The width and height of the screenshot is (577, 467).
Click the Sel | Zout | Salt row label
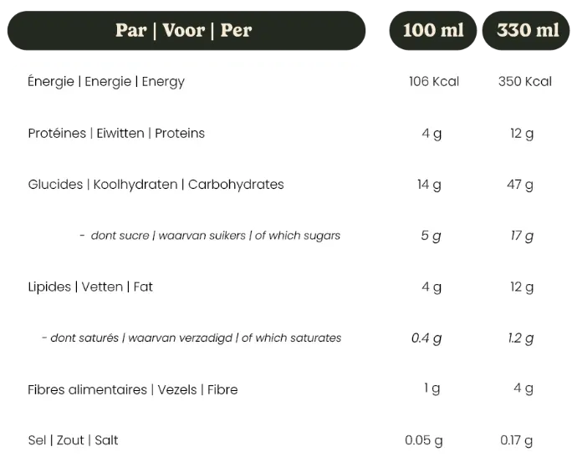73,440
